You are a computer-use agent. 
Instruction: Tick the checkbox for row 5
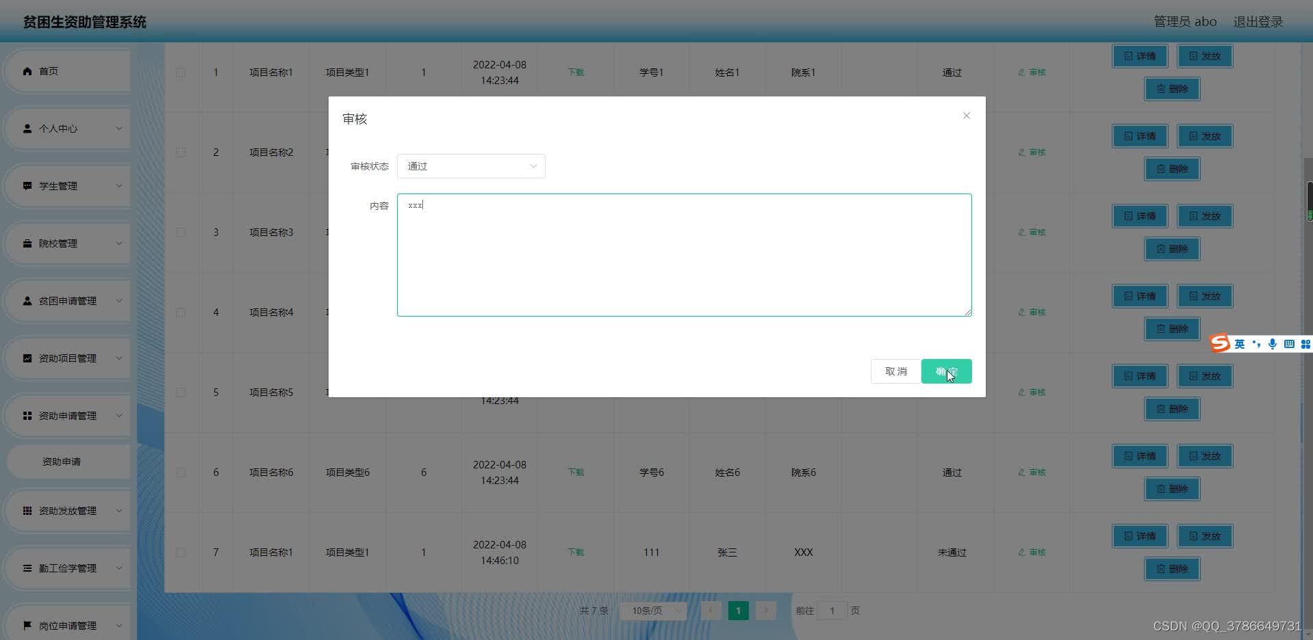181,392
